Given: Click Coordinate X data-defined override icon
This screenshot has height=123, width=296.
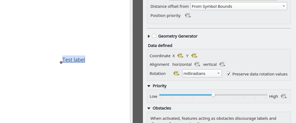Looking at the screenshot, I should 180,56.
